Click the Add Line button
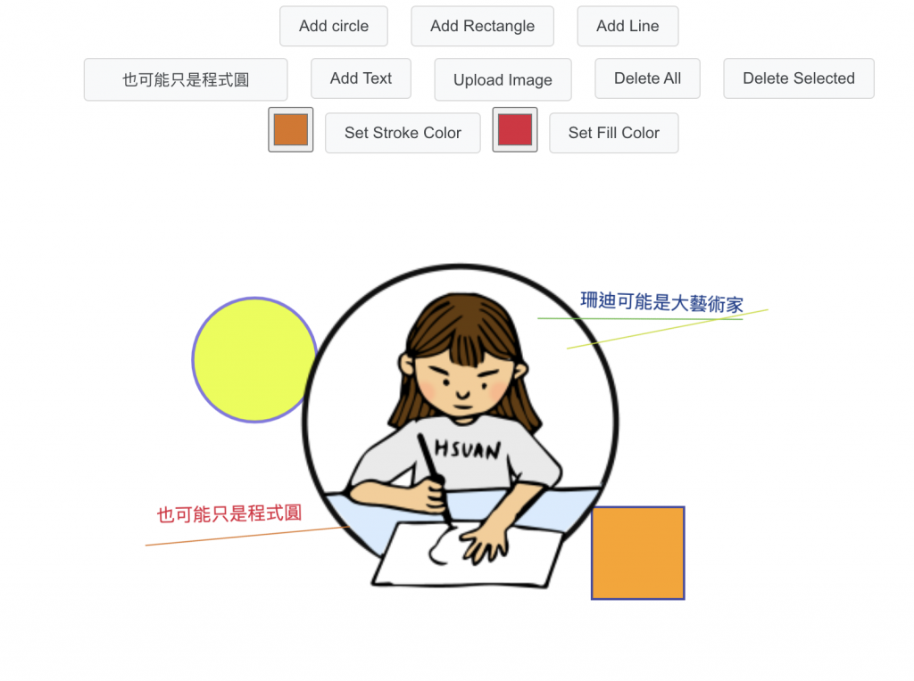This screenshot has height=681, width=914. click(x=627, y=26)
